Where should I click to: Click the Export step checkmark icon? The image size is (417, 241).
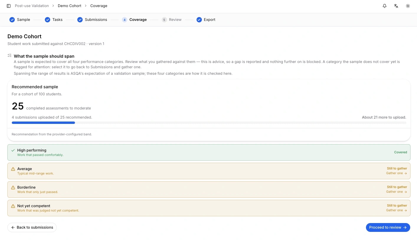[199, 20]
